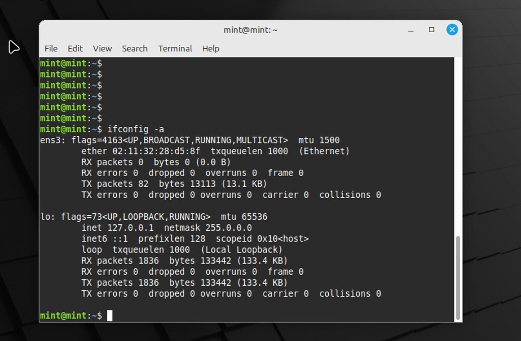Click 'loop txqueuelen 1000 (Local Loopback)' line

[x=182, y=249]
